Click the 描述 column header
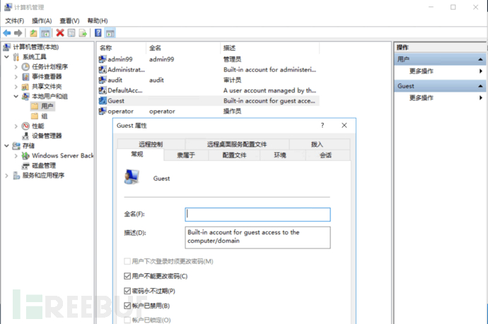 click(229, 48)
